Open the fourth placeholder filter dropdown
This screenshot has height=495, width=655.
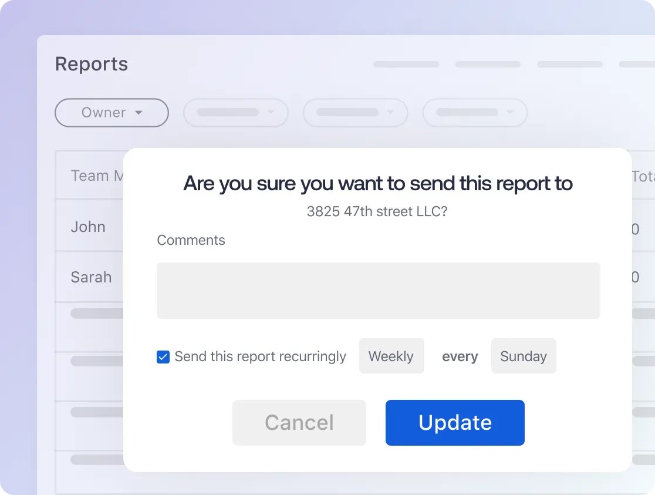475,113
